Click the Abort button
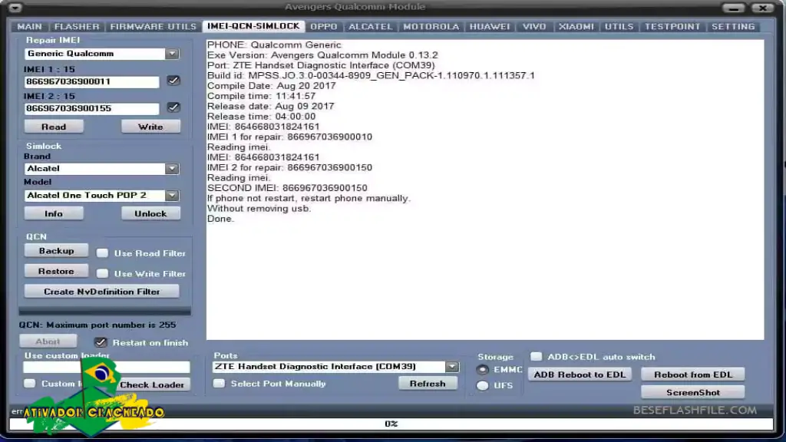 point(48,341)
